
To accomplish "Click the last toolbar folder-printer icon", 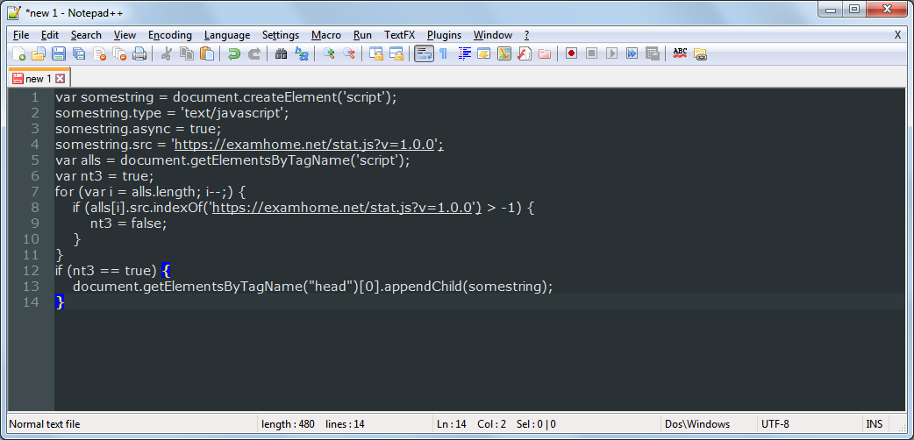I will point(700,54).
